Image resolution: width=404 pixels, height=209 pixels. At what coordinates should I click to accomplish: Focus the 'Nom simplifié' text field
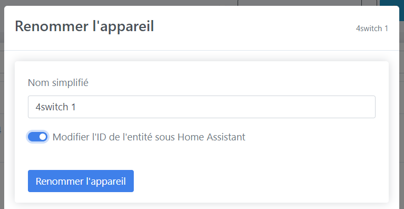(x=202, y=107)
